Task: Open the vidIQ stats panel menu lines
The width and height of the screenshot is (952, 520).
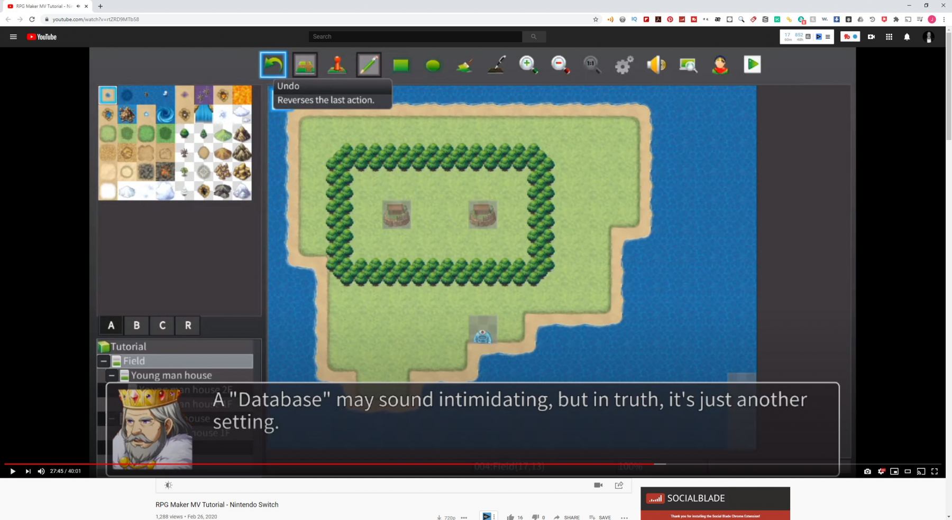Action: tap(828, 36)
